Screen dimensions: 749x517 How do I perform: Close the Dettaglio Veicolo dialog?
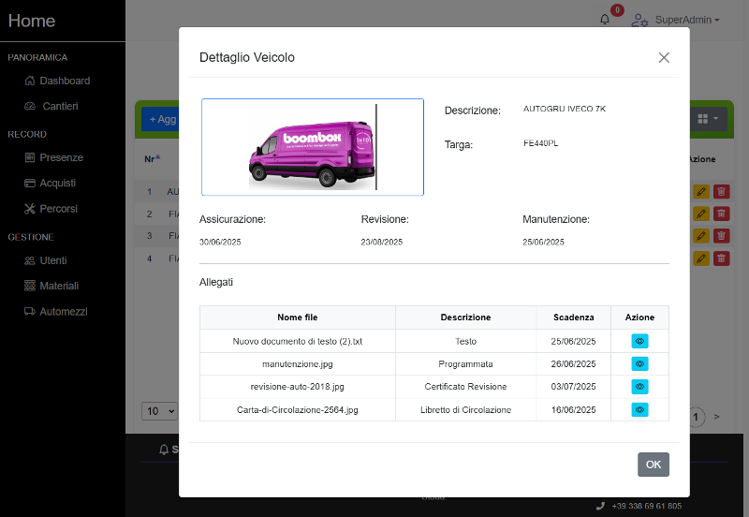pyautogui.click(x=664, y=57)
